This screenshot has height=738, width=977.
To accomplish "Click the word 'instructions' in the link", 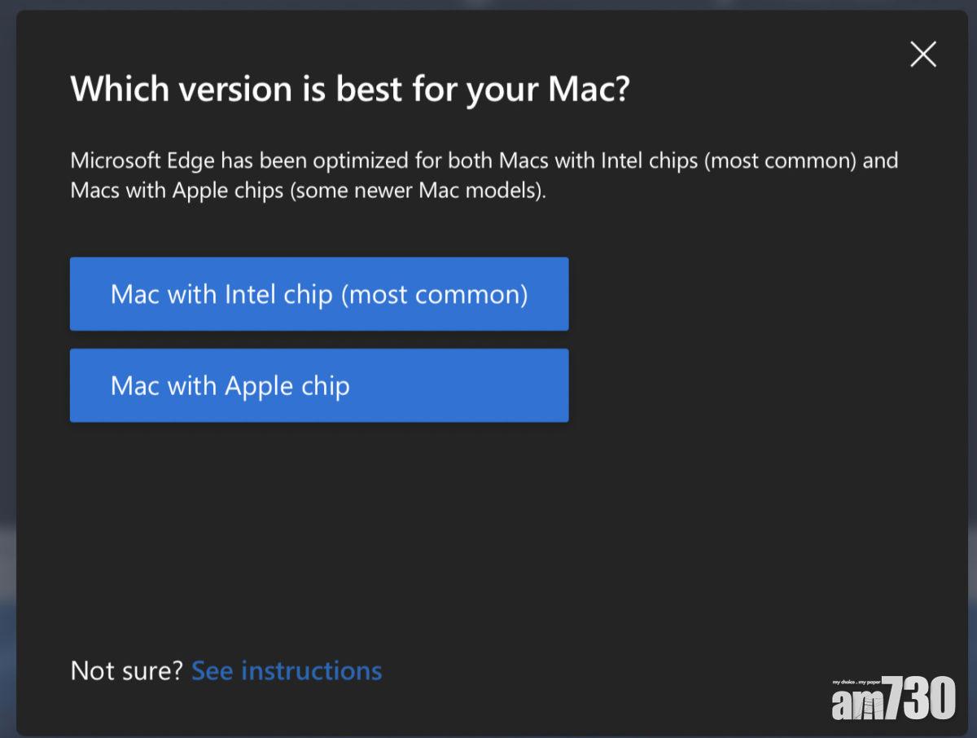I will [x=312, y=670].
